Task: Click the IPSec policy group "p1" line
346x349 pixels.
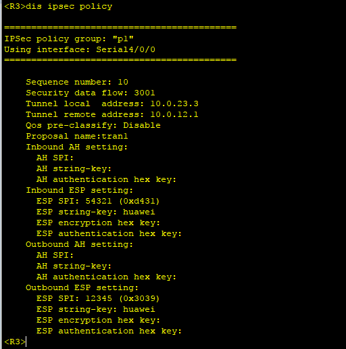Action: point(69,39)
